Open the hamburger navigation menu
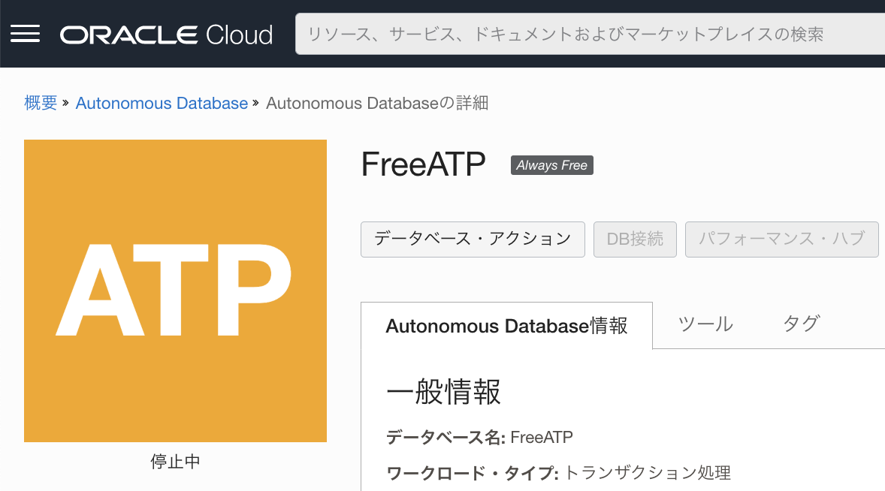 (25, 32)
